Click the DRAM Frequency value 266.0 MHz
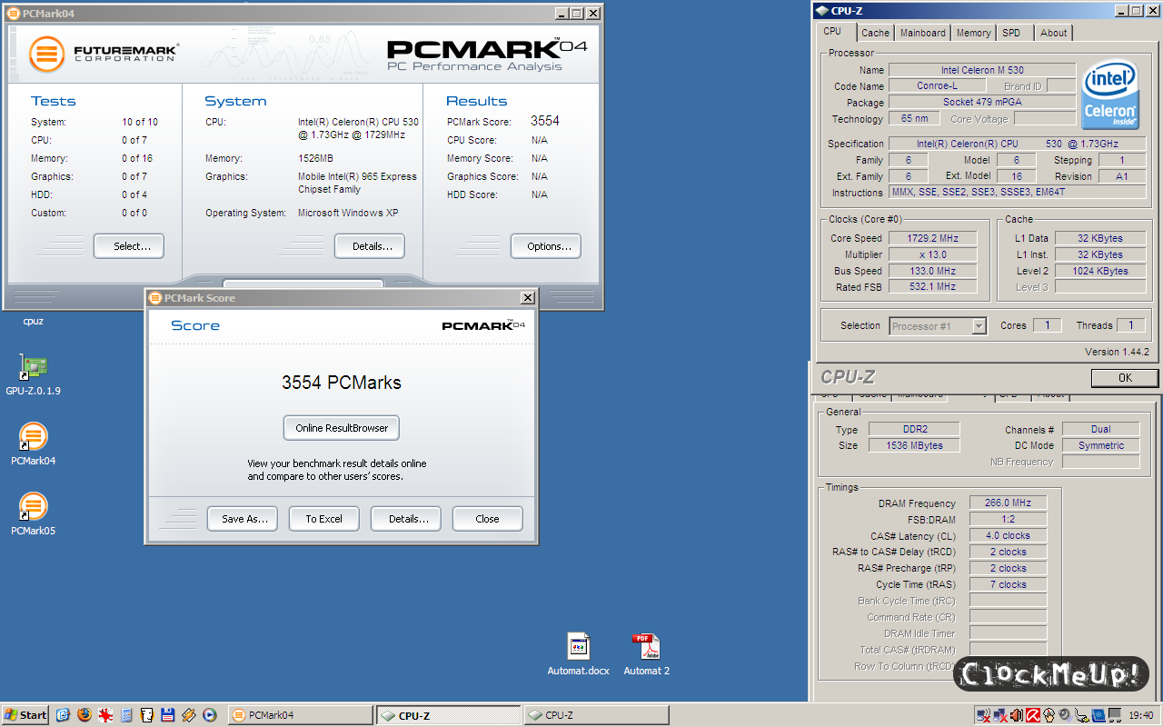Viewport: 1163px width, 727px height. point(1008,503)
